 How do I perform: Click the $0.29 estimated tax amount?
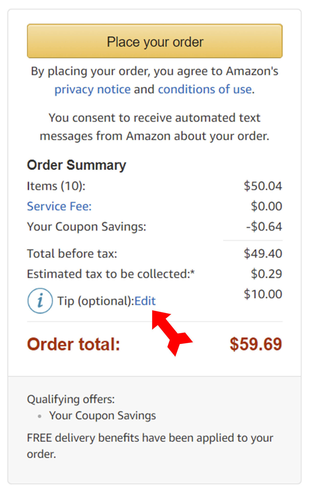tap(266, 274)
